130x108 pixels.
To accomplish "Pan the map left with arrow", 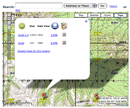I will [x=5, y=19].
